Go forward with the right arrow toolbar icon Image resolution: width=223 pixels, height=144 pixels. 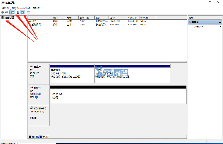coord(7,12)
